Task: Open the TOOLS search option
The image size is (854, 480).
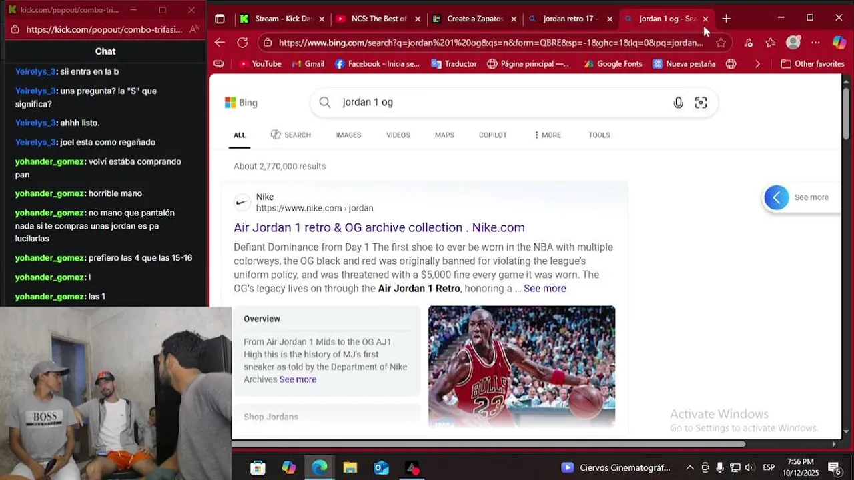Action: pos(599,135)
